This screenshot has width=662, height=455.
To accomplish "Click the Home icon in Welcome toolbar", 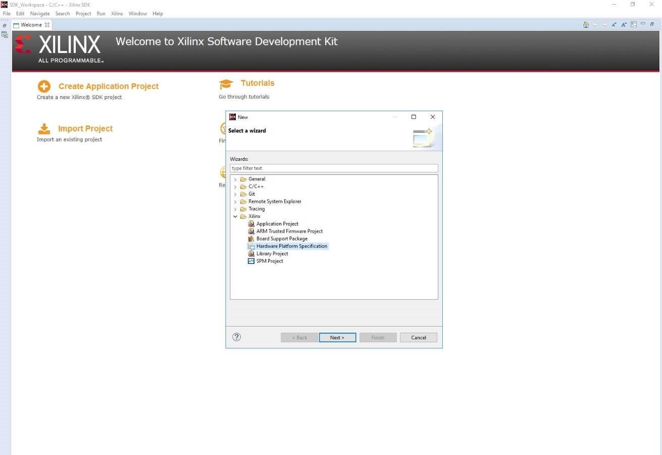I will (586, 25).
